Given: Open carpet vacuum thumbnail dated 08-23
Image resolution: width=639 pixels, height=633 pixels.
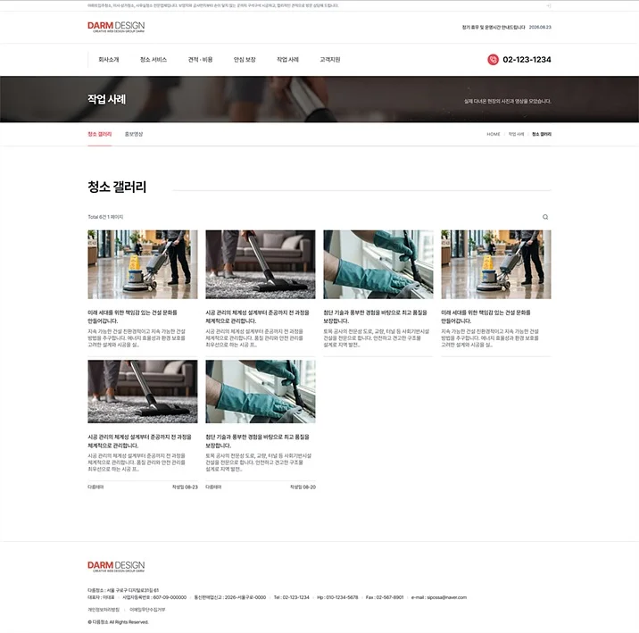Looking at the screenshot, I should 143,391.
